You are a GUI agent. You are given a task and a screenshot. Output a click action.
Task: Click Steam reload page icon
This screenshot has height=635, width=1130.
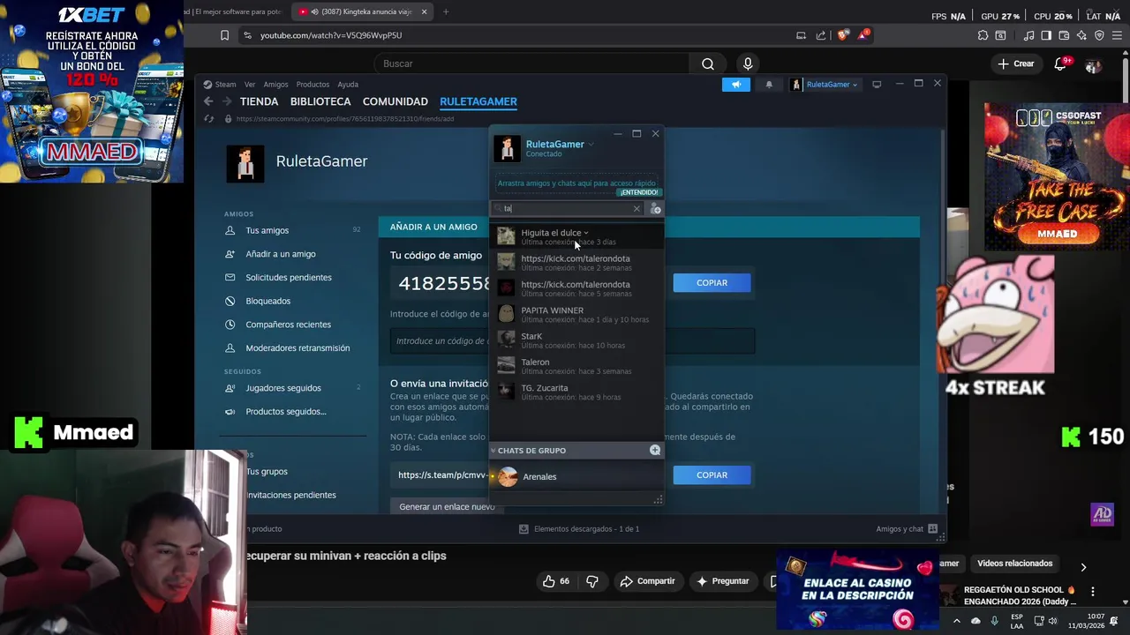[x=209, y=119]
